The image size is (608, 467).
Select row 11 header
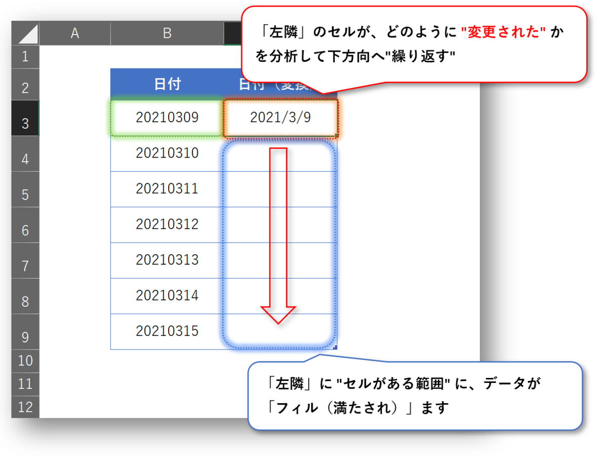(25, 383)
